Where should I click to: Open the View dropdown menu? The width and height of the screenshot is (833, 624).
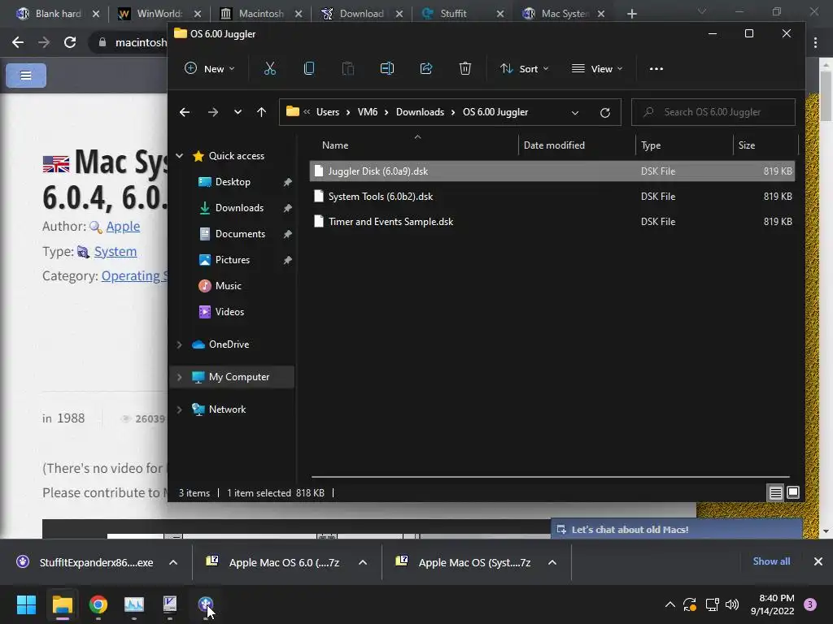pos(596,68)
